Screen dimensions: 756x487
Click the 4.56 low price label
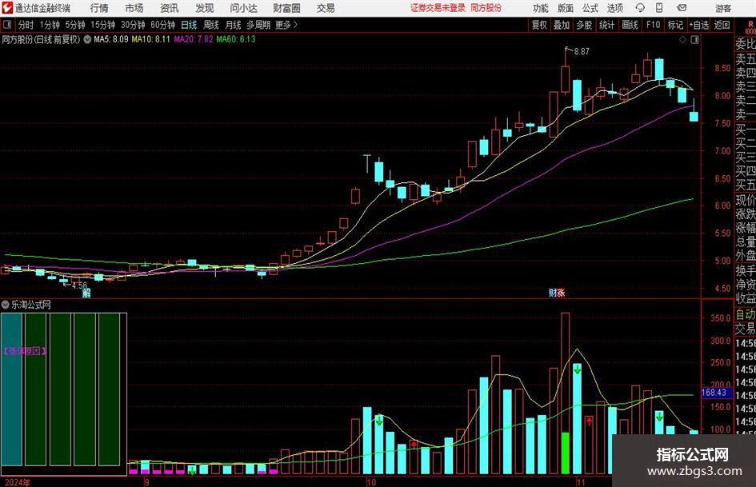(79, 285)
